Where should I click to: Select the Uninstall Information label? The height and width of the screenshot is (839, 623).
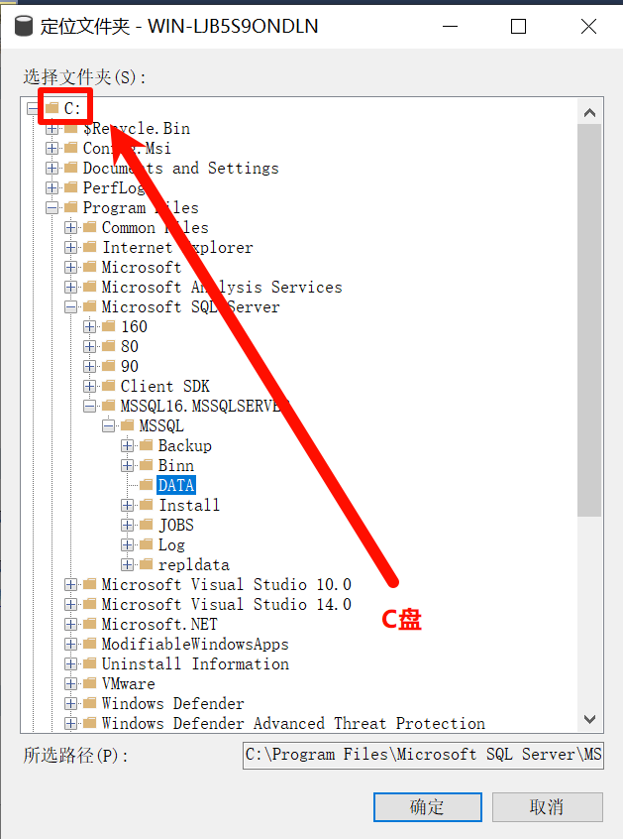click(195, 663)
